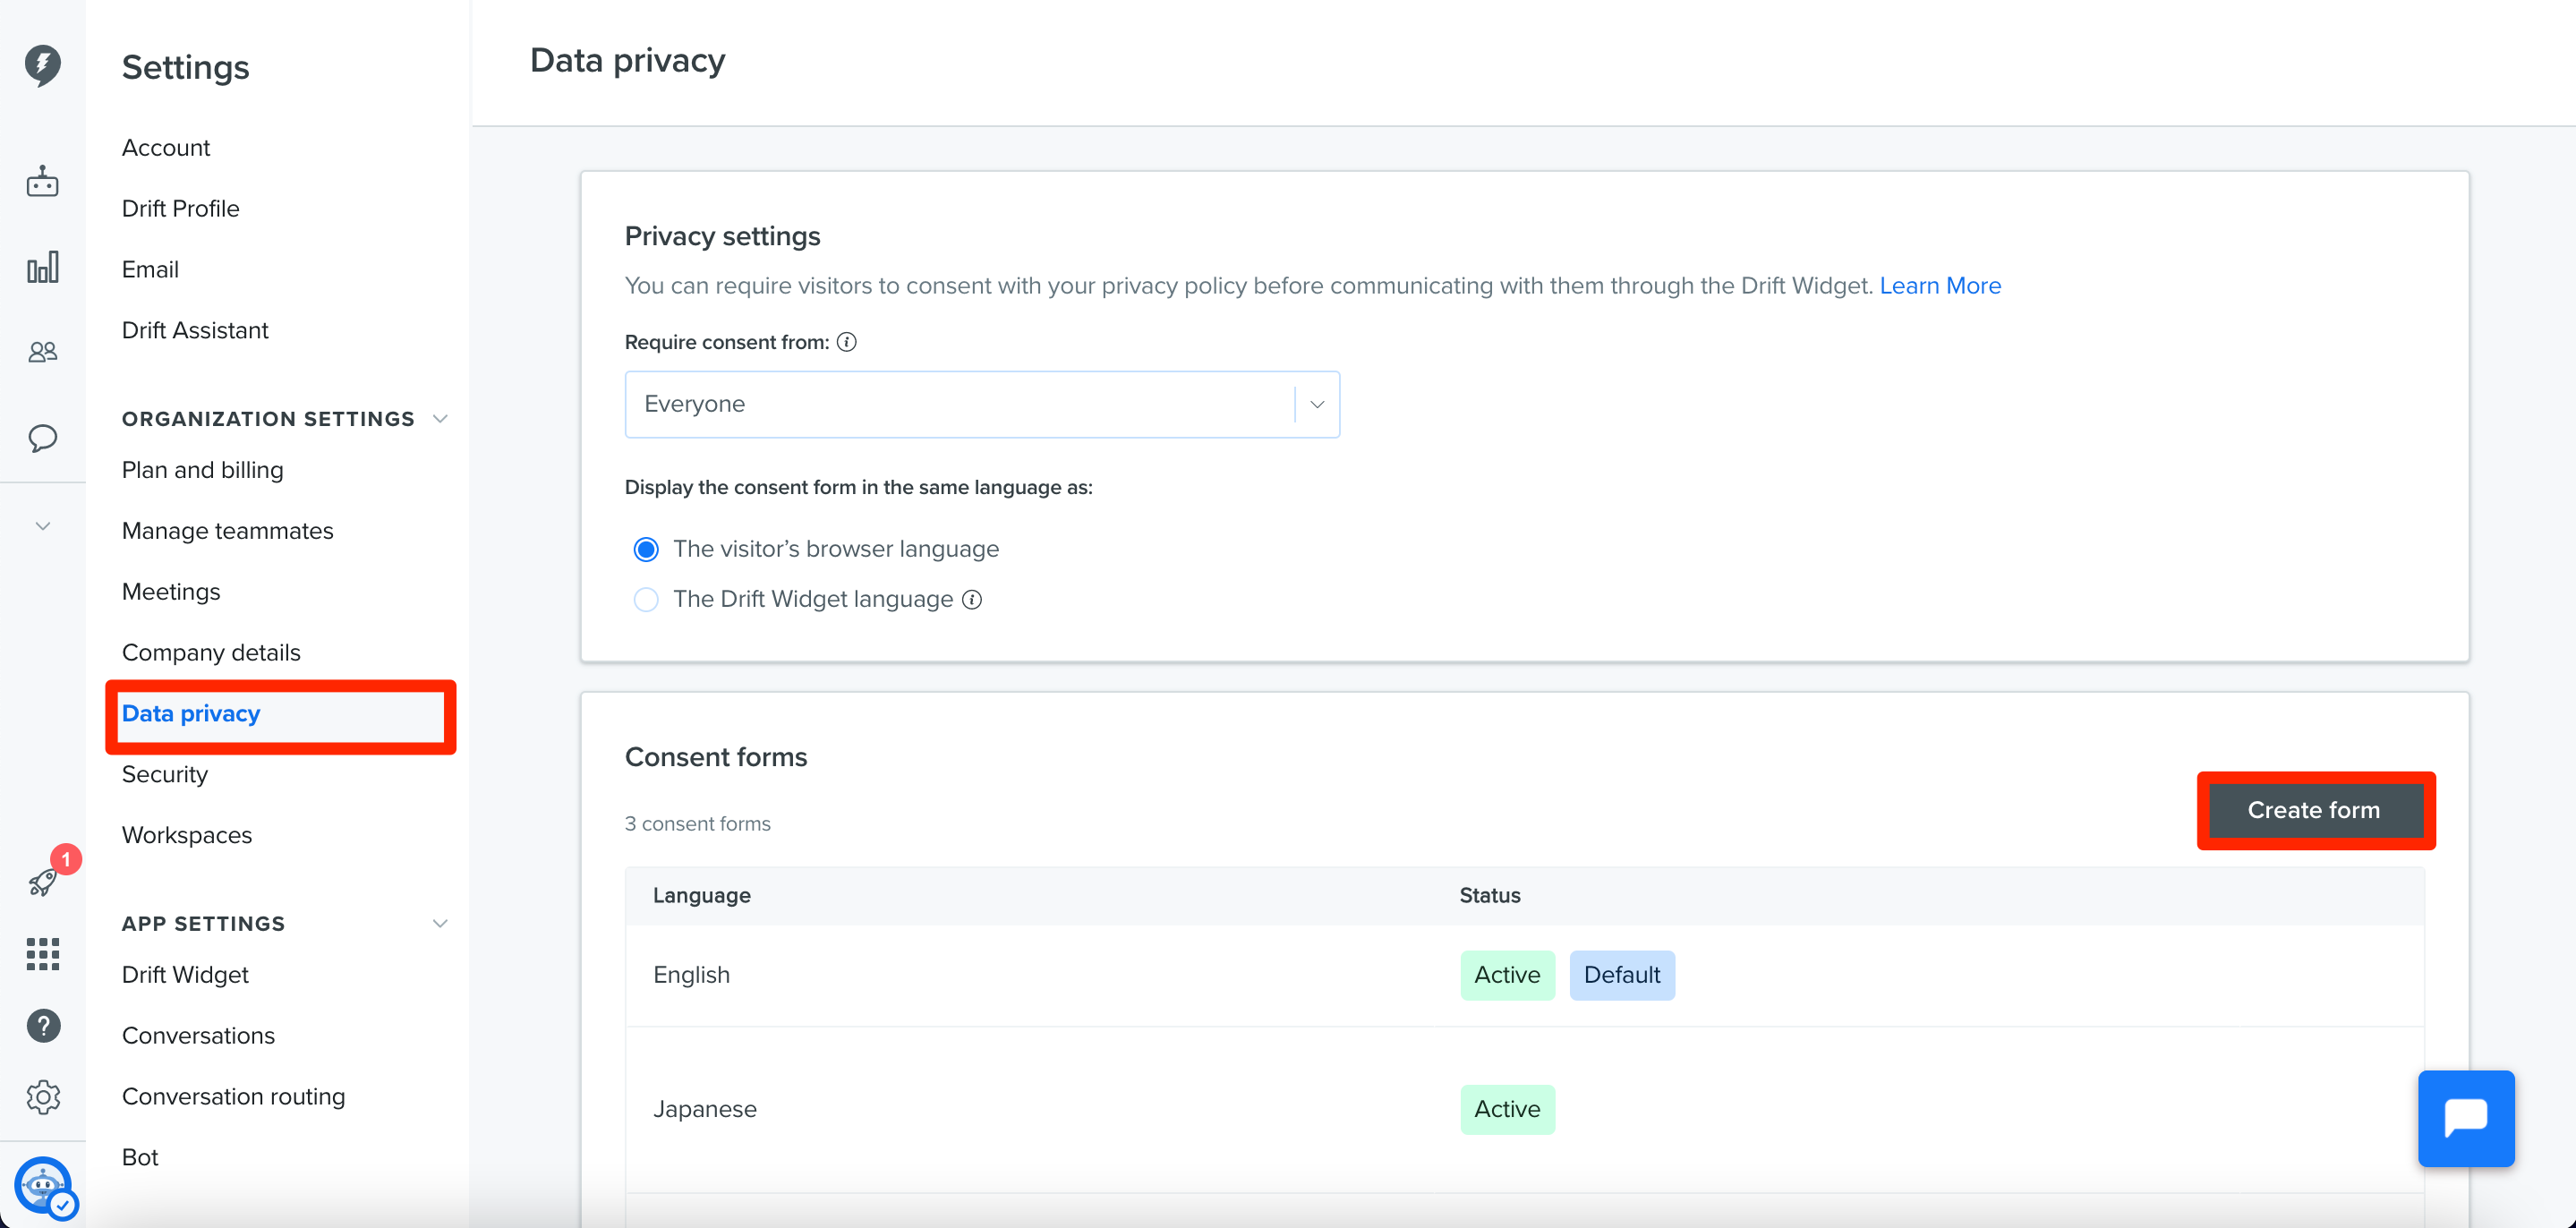Select Data privacy in sidebar
Image resolution: width=2576 pixels, height=1228 pixels.
(191, 714)
